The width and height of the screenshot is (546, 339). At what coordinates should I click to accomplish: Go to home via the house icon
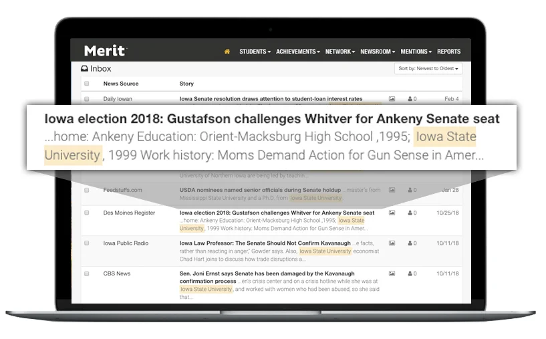[227, 51]
